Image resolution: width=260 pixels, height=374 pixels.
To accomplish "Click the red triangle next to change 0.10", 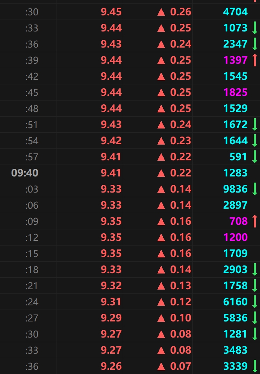I will (x=161, y=318).
